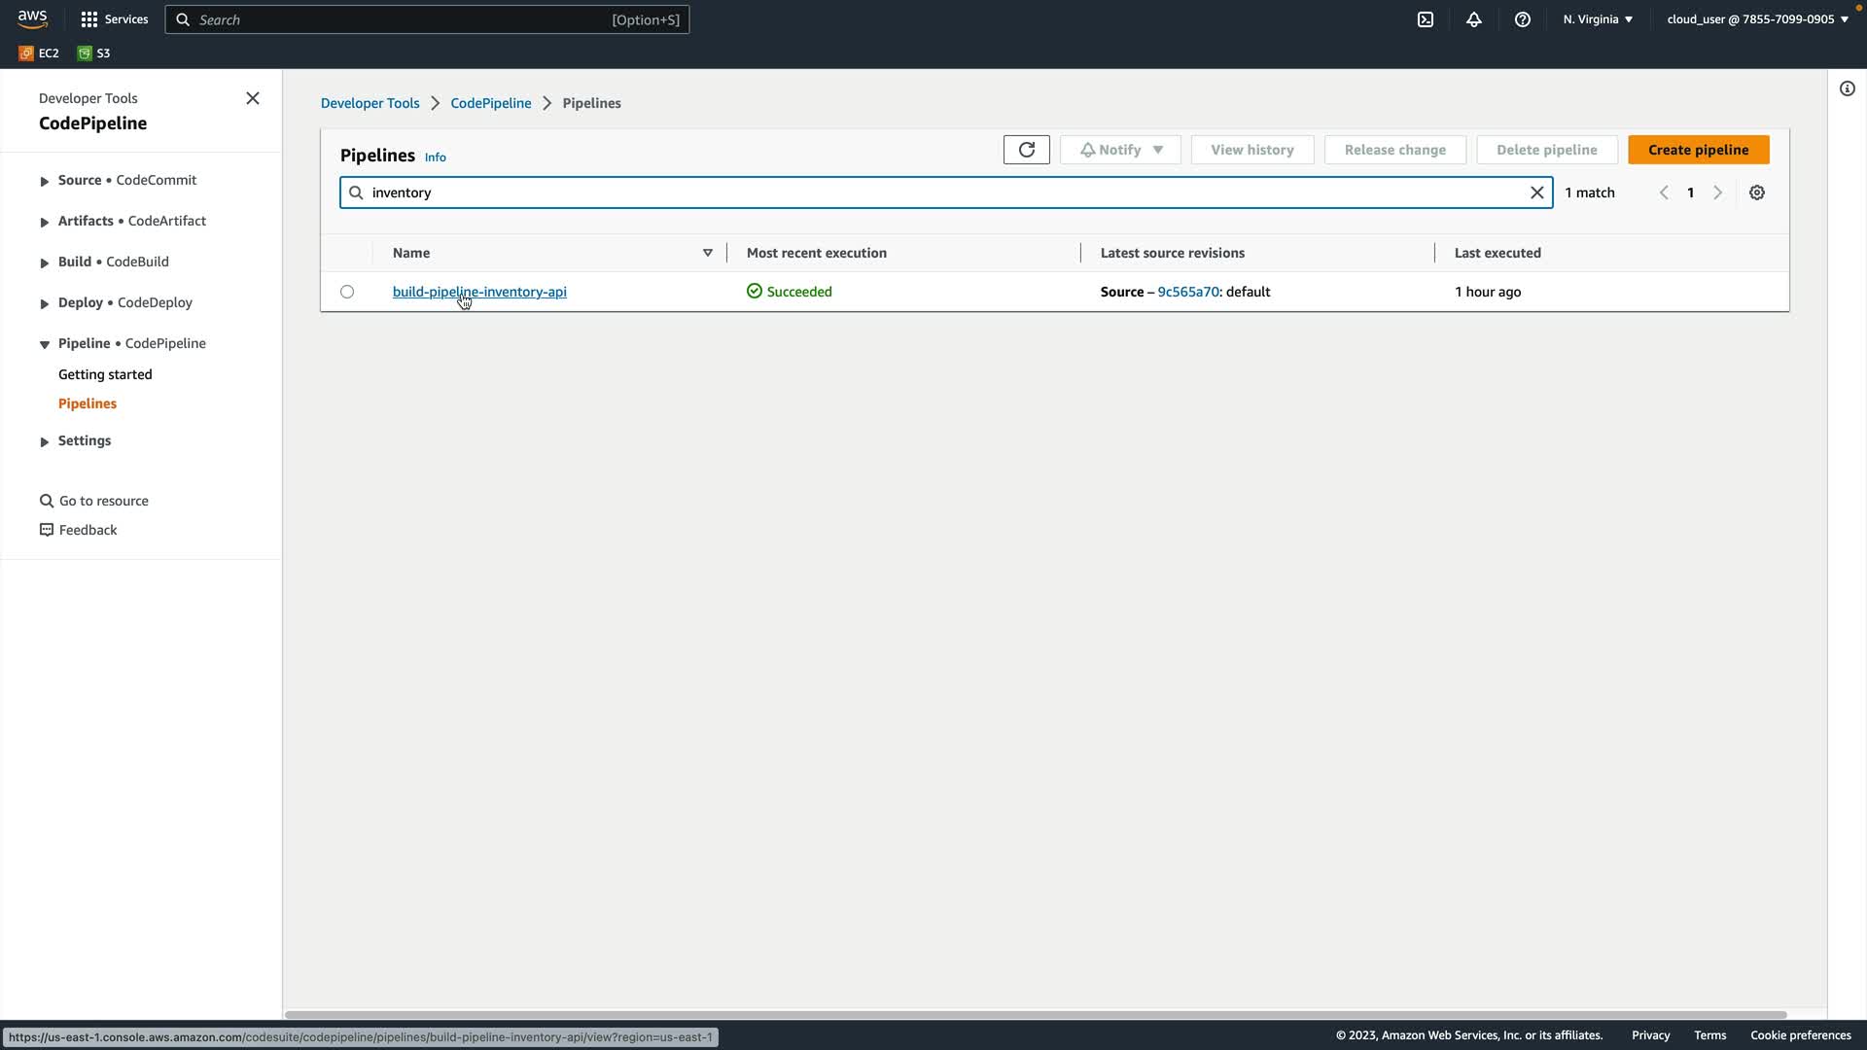Click the horizontal scrollbar at bottom

1035,1014
